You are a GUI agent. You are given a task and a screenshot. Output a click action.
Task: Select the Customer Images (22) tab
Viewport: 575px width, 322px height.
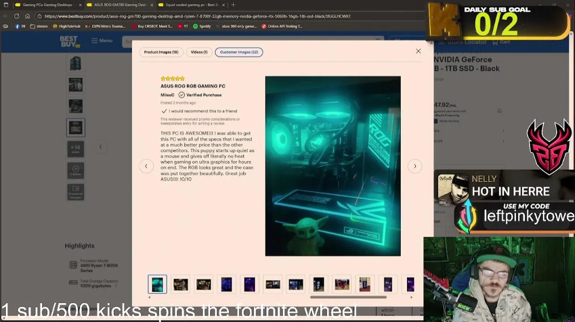239,52
